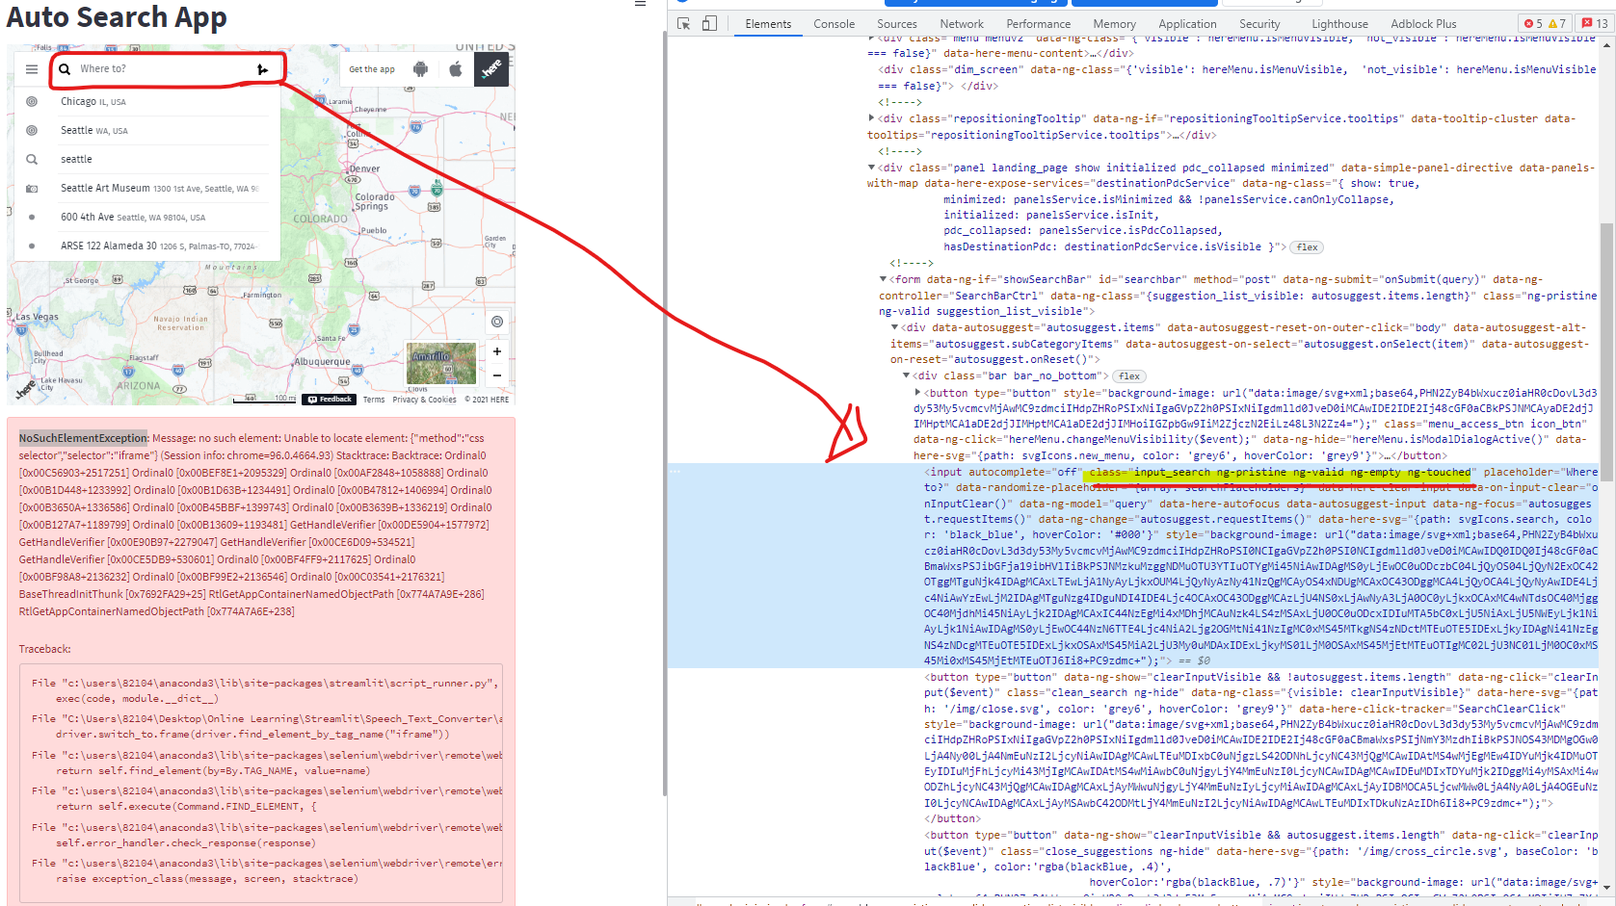Click flex badge on panel landing_page div
This screenshot has width=1616, height=906.
pos(1308,247)
